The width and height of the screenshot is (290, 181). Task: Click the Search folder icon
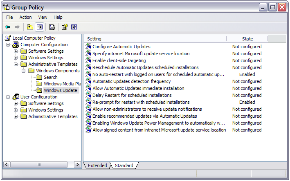39,77
